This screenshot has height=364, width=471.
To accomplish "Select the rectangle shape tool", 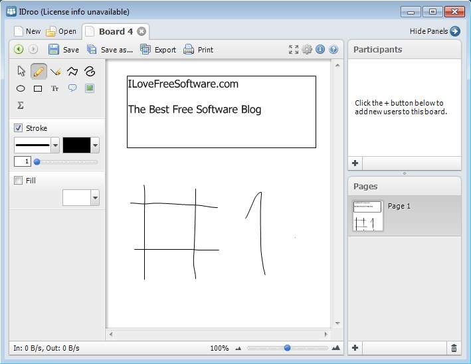I will (x=38, y=88).
